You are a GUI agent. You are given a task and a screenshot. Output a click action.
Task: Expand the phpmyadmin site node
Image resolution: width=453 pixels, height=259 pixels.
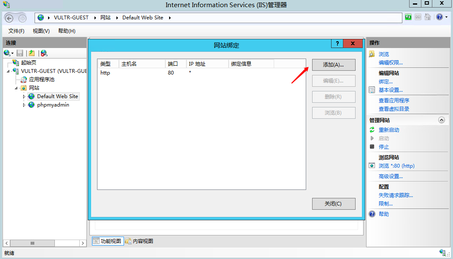coord(24,105)
